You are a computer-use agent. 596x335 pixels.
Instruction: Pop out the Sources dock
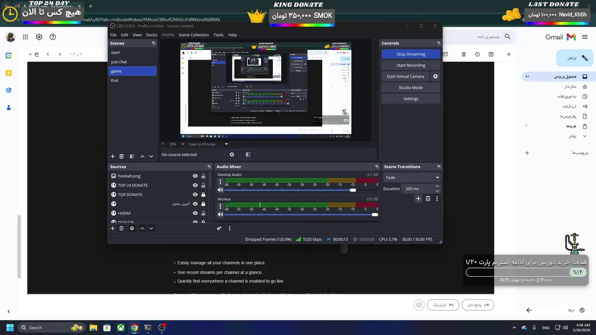coord(209,167)
